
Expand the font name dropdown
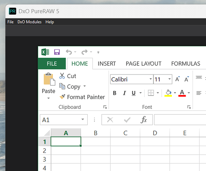[151, 79]
